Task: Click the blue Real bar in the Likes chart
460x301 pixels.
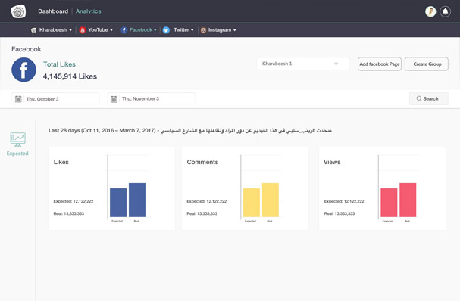Action: (x=137, y=200)
